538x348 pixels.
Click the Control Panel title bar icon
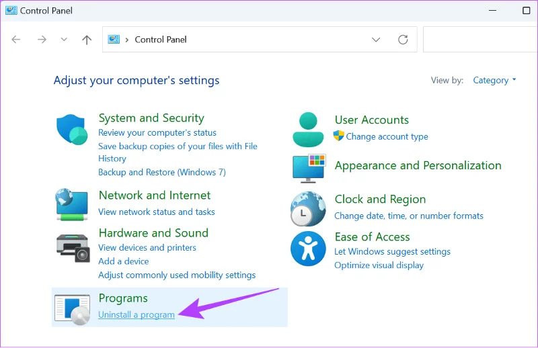tap(11, 10)
